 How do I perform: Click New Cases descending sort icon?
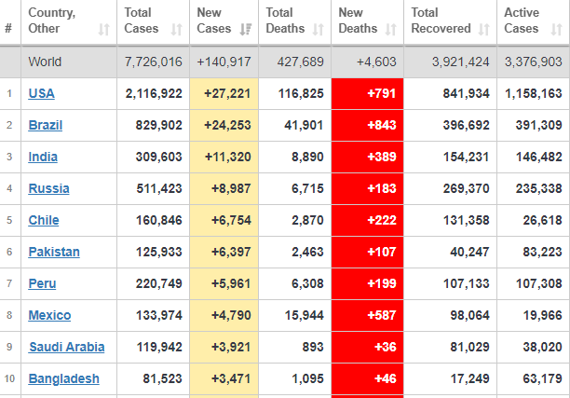(x=246, y=29)
